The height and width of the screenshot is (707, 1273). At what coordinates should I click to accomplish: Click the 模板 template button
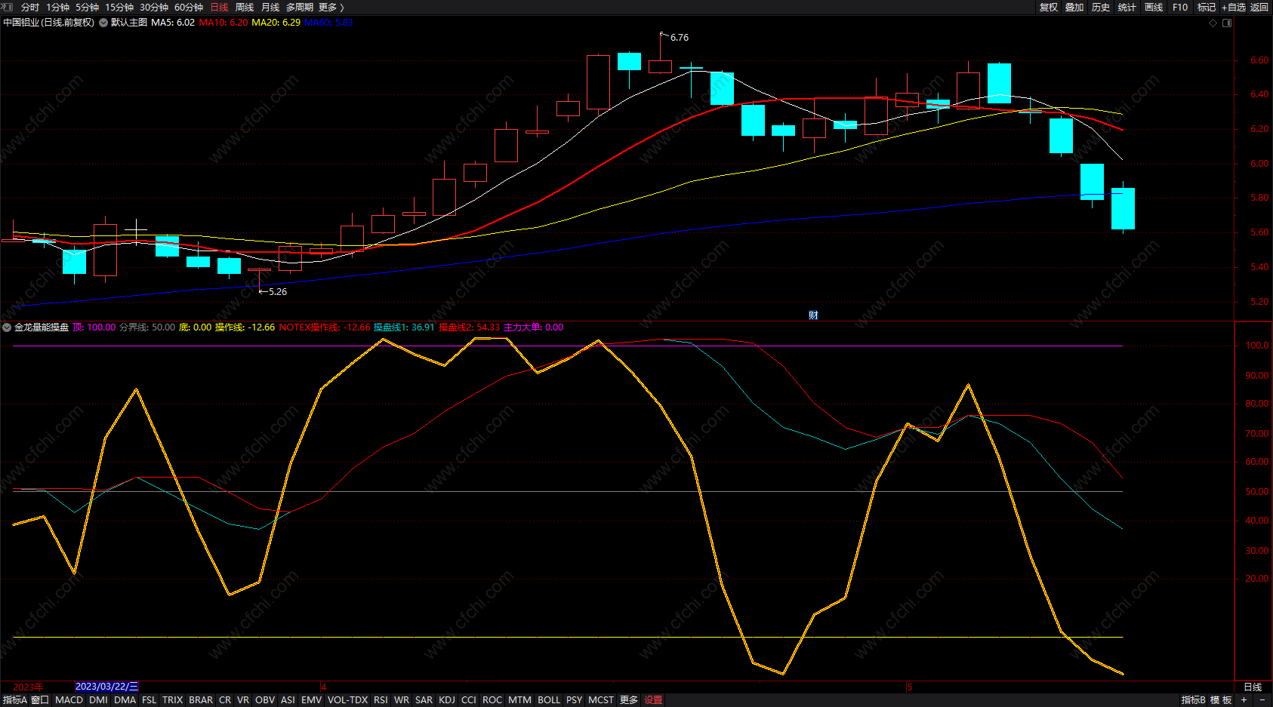(x=1221, y=700)
